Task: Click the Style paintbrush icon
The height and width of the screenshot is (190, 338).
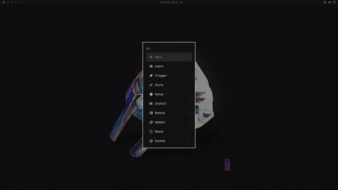Action: [151, 85]
